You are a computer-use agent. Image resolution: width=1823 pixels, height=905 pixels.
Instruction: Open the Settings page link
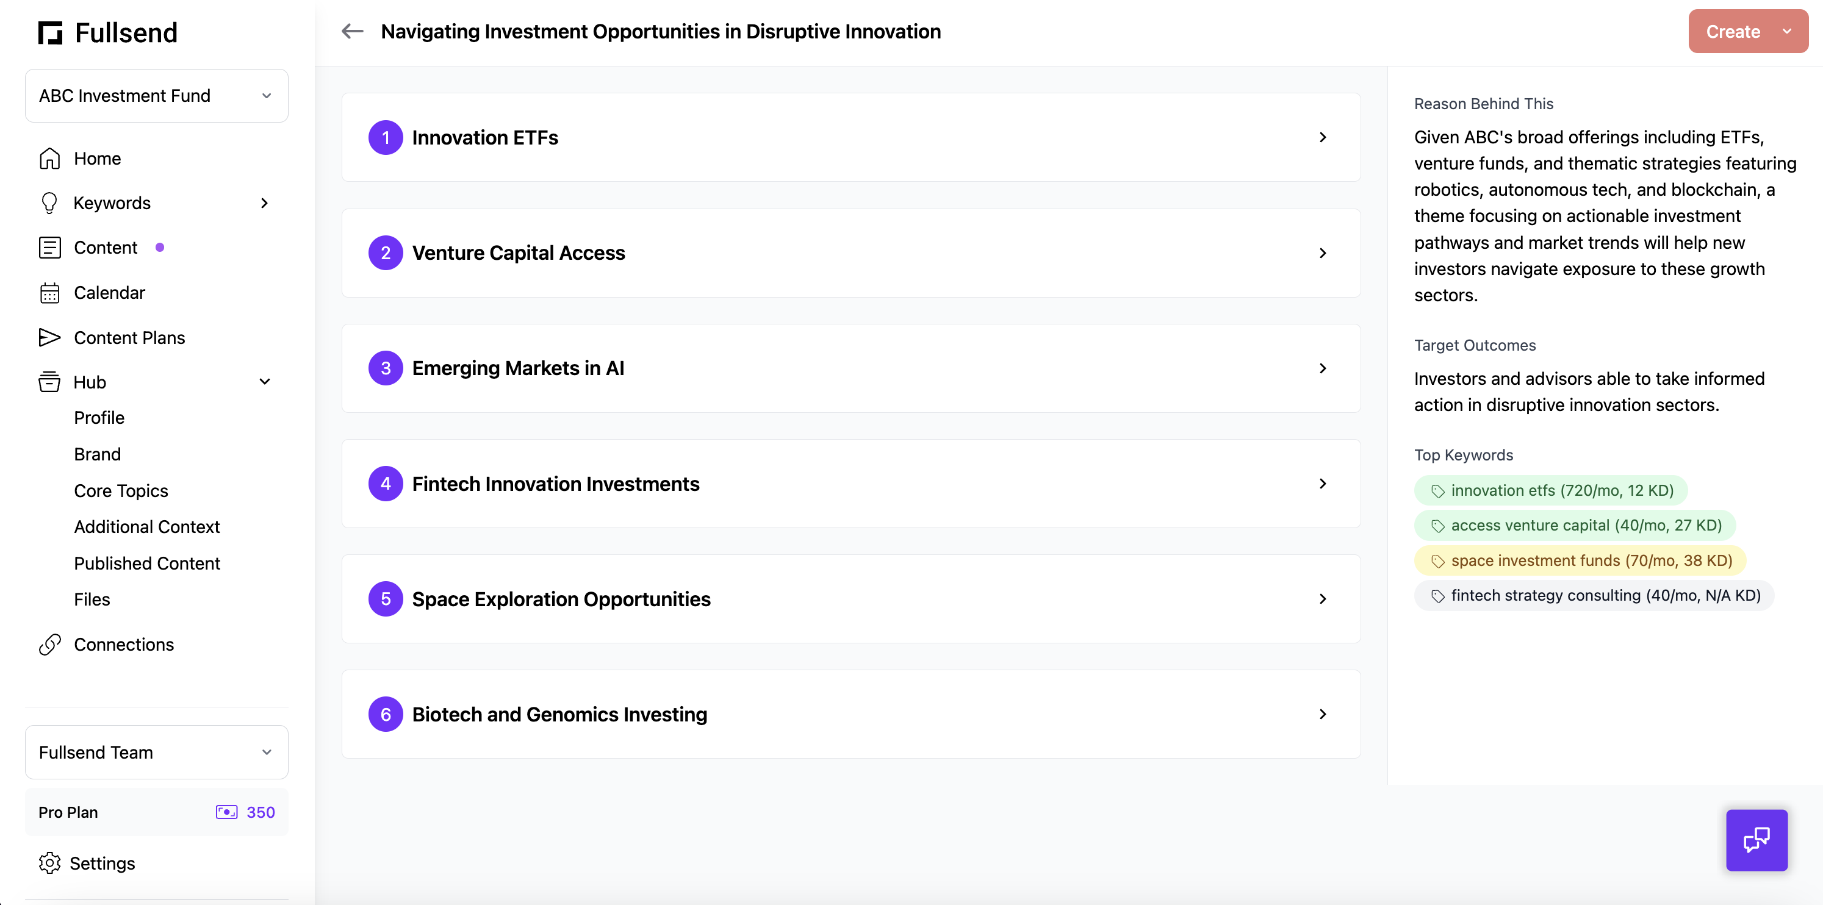102,864
